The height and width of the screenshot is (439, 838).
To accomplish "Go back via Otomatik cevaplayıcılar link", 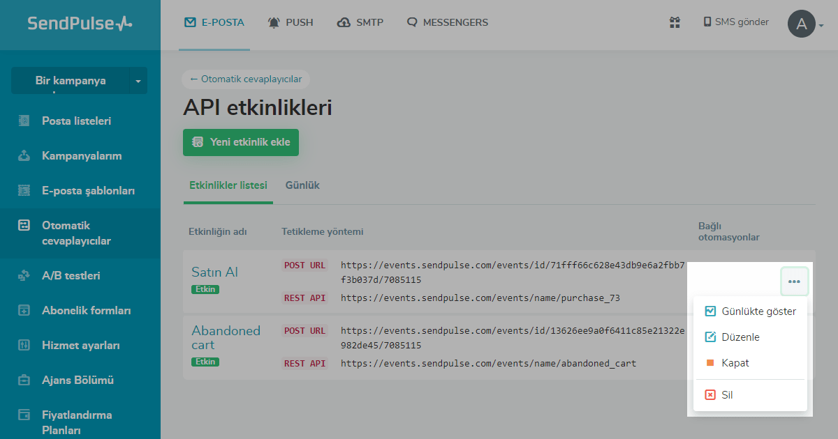I will pyautogui.click(x=246, y=79).
